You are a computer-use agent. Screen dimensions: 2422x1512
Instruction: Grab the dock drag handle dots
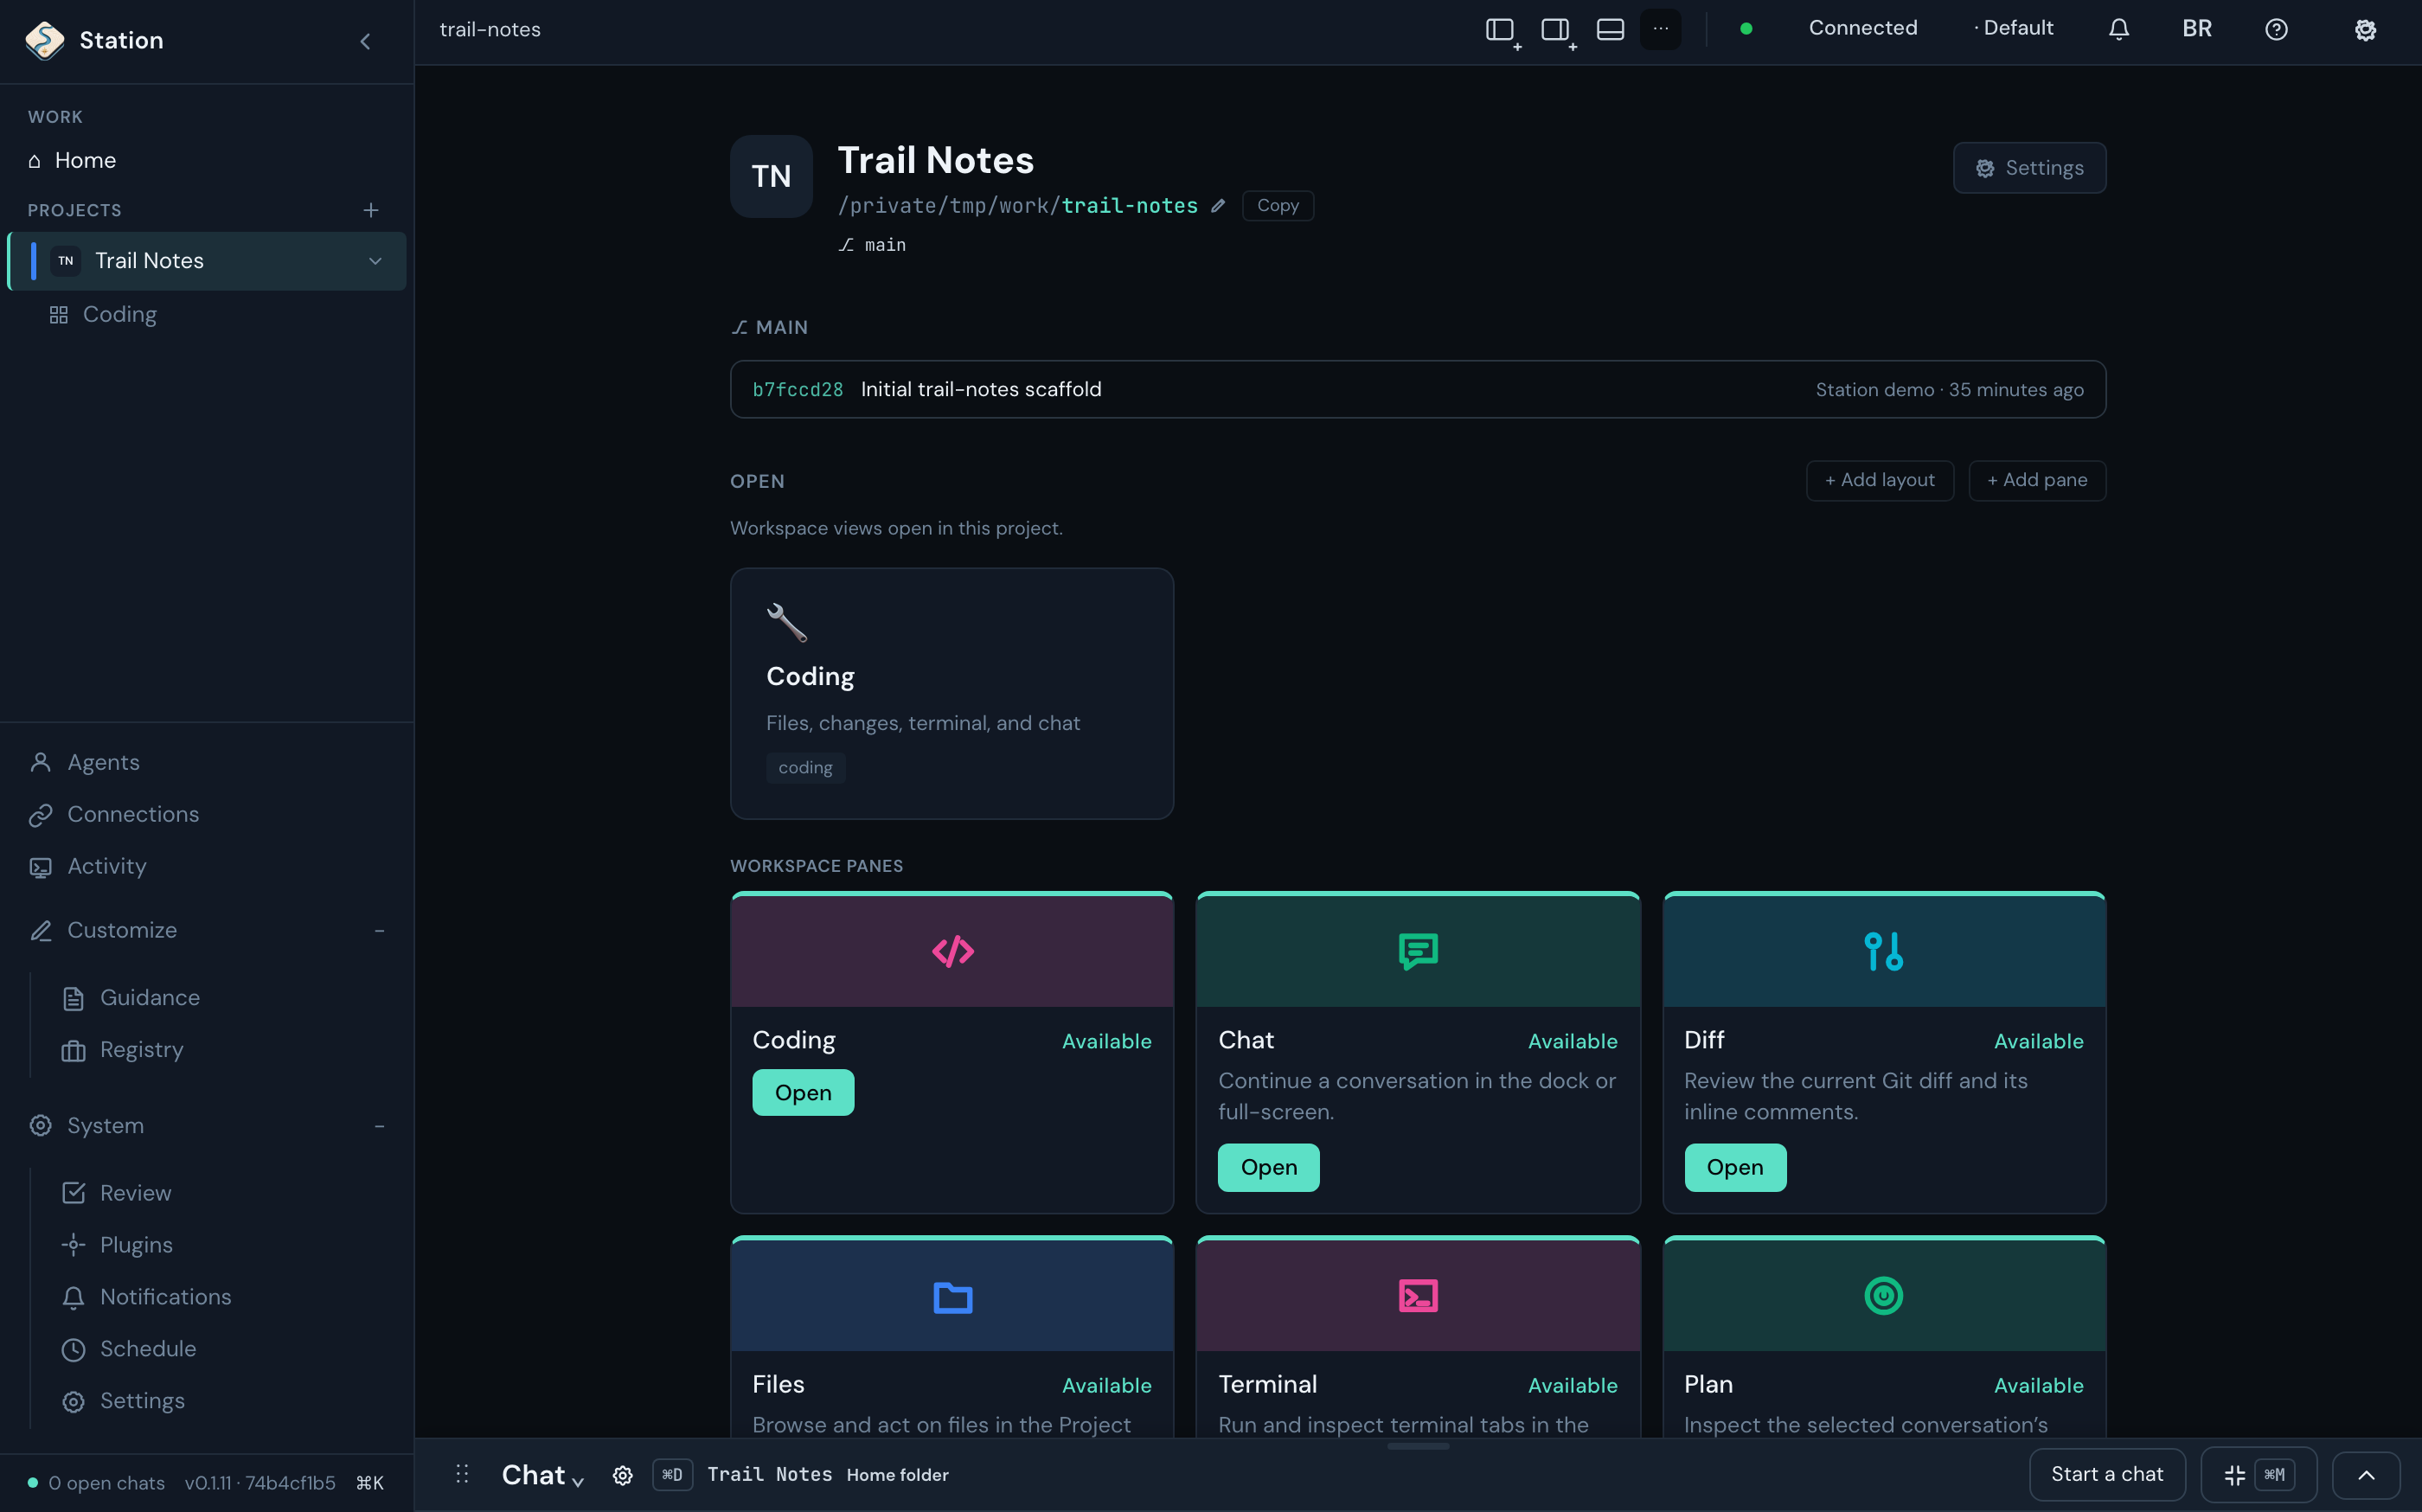point(462,1475)
